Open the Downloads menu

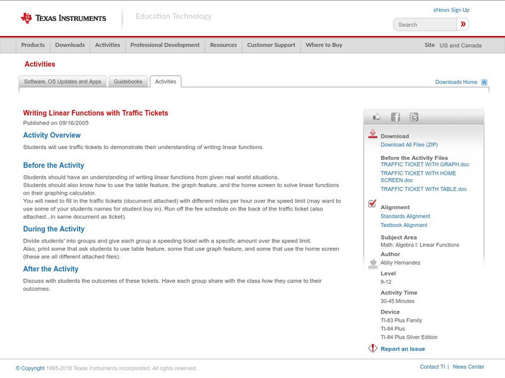tap(70, 45)
